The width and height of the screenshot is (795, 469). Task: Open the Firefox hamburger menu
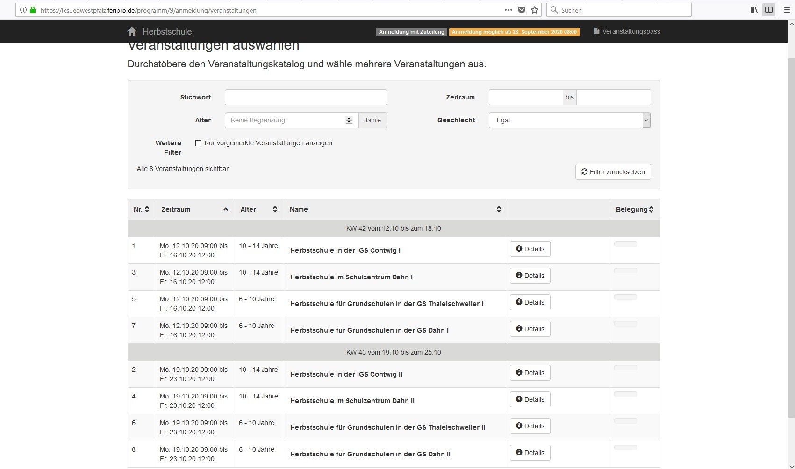tap(787, 10)
